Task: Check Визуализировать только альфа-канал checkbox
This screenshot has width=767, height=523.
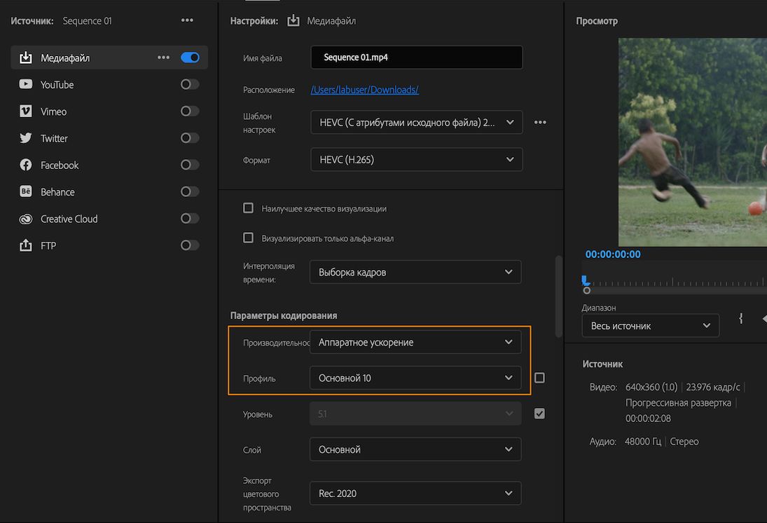Action: click(x=248, y=238)
